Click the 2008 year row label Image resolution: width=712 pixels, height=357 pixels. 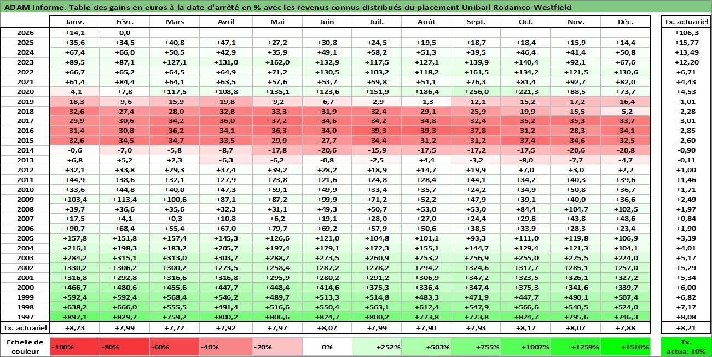(25, 209)
